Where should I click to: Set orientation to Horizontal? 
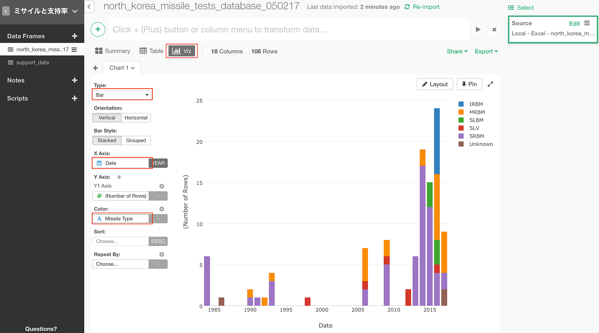[x=136, y=118]
